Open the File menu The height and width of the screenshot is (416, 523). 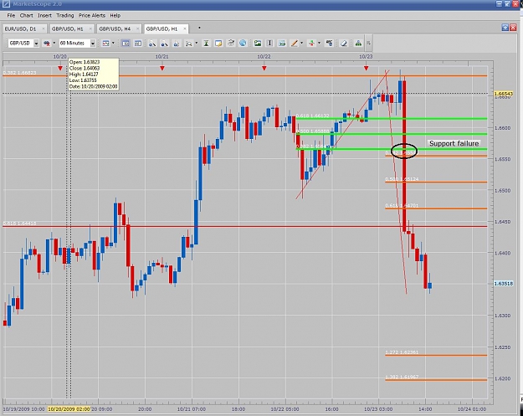(11, 15)
